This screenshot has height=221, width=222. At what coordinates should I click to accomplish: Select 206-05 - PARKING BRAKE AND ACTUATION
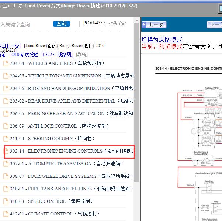point(72,113)
